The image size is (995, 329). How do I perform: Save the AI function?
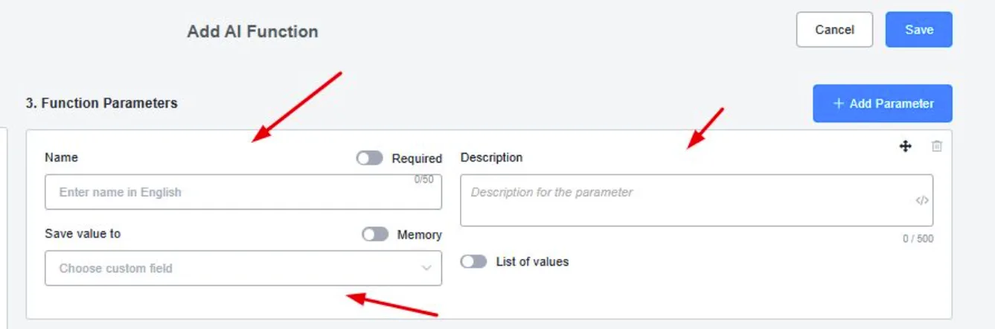pyautogui.click(x=919, y=30)
